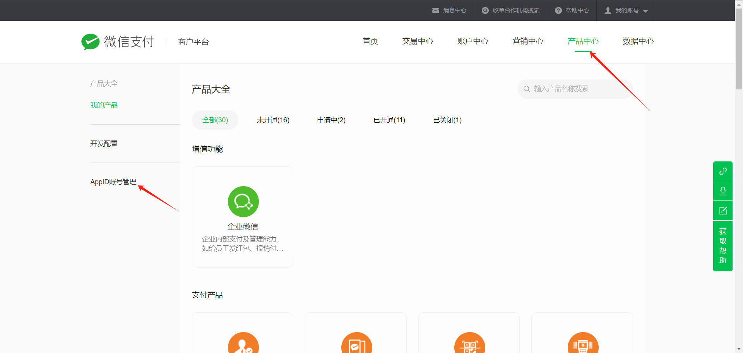Select the 已开通(11) filter tab

click(389, 120)
